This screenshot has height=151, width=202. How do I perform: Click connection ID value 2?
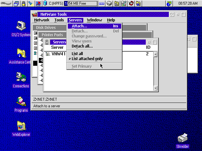[147, 54]
